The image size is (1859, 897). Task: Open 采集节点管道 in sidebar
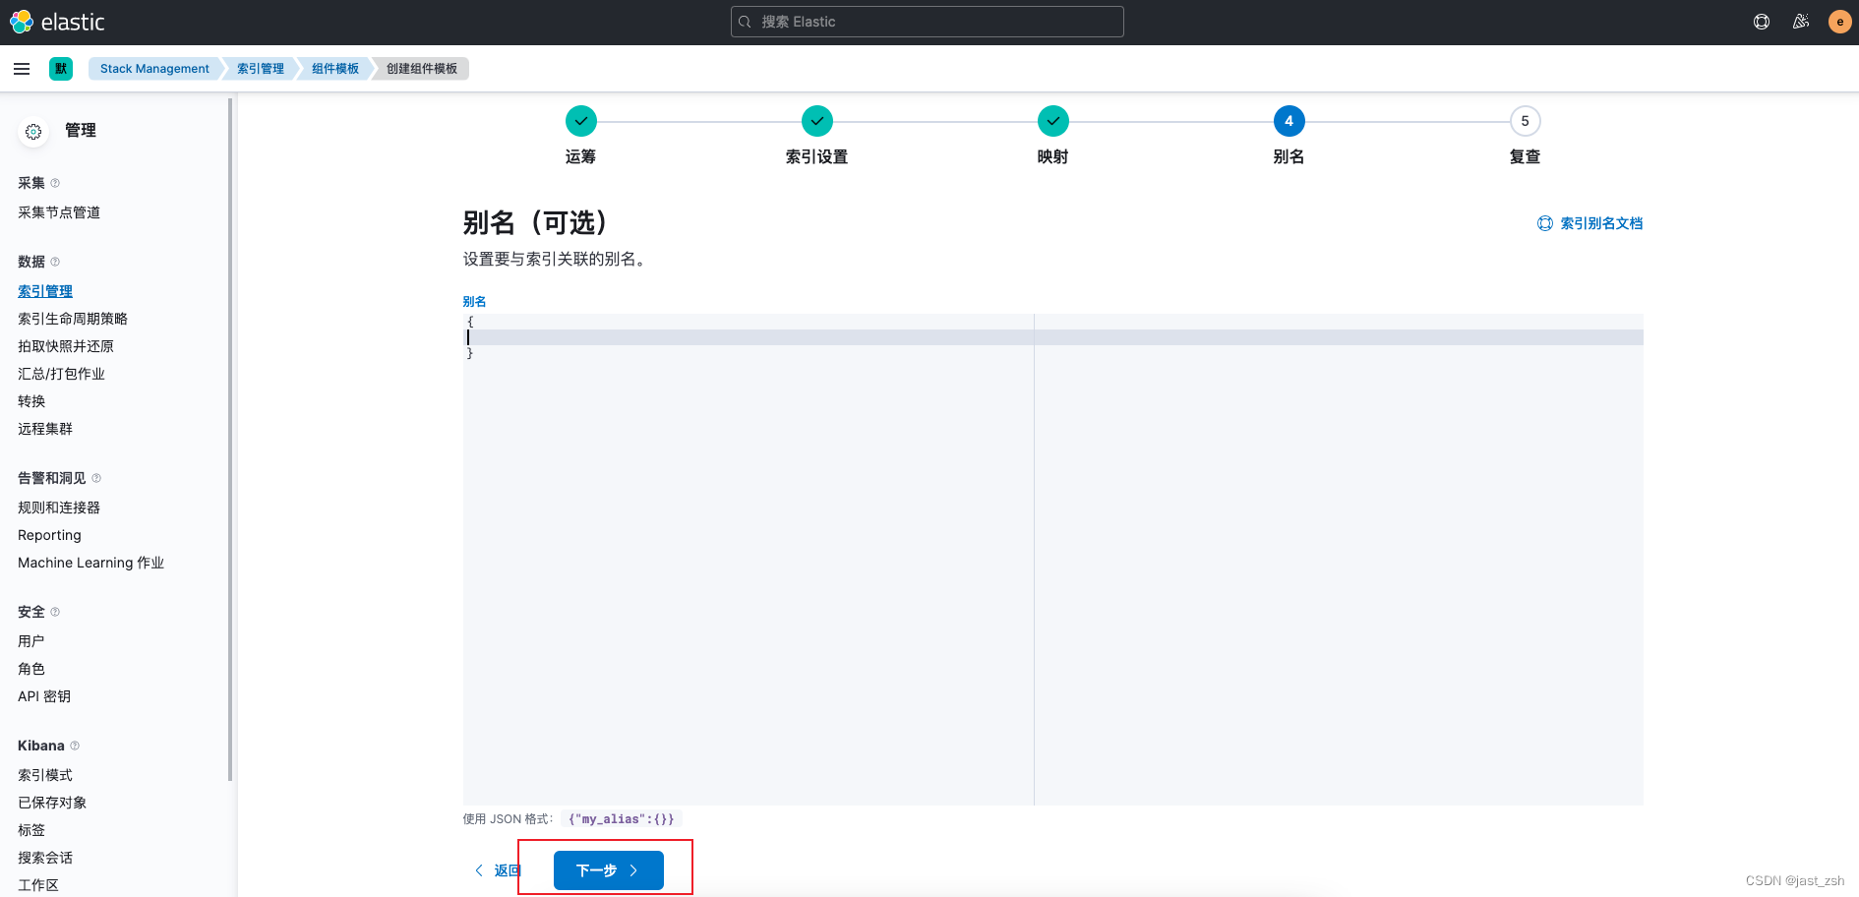coord(59,212)
